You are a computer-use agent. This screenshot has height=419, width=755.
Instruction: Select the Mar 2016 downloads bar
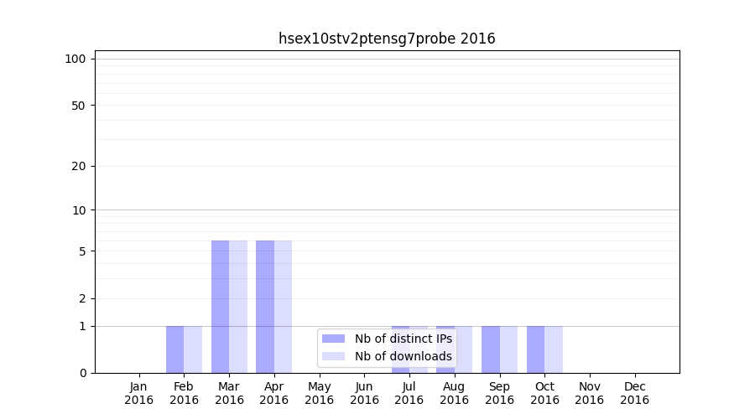tap(238, 307)
